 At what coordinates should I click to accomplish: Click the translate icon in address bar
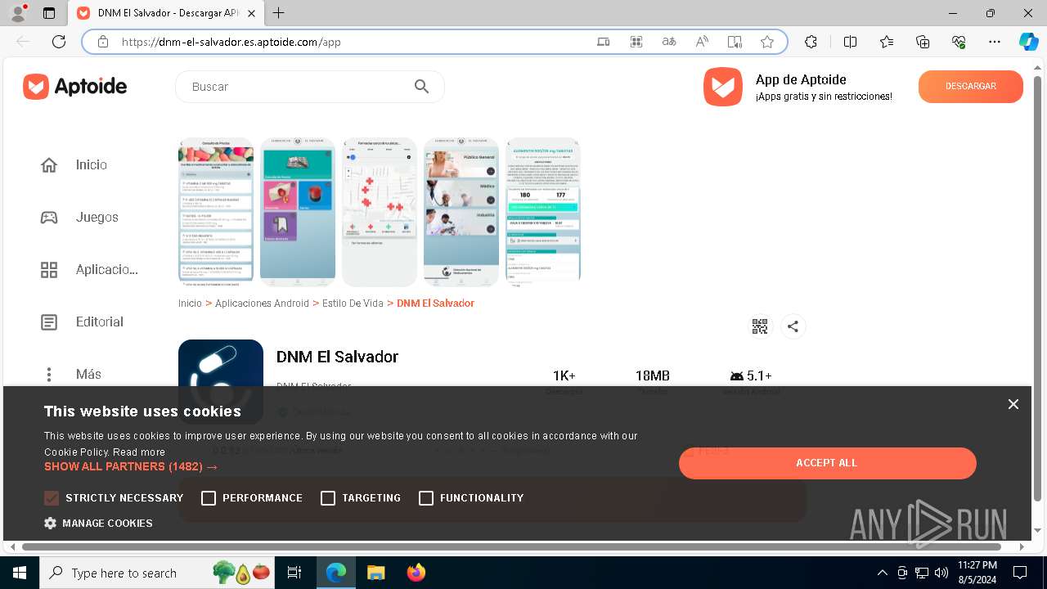[x=669, y=42]
